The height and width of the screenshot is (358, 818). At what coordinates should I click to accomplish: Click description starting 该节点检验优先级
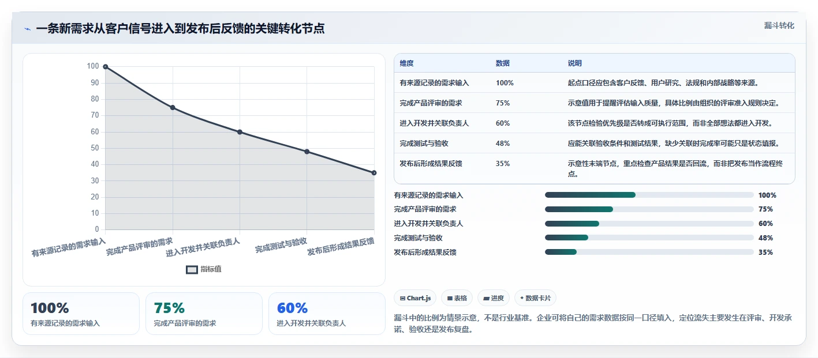pyautogui.click(x=670, y=123)
